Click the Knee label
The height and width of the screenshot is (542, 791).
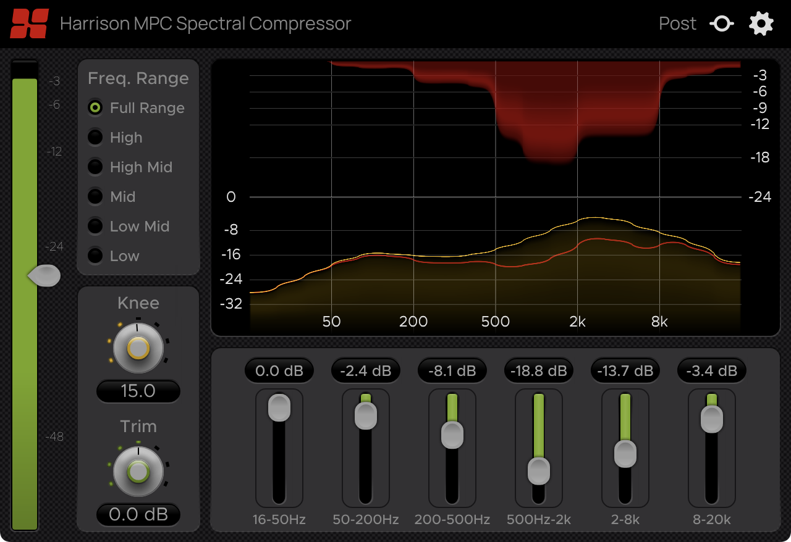(x=138, y=303)
